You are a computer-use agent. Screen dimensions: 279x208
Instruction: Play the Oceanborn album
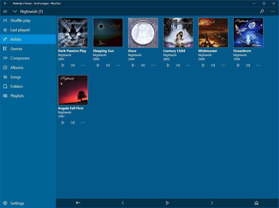point(238,65)
